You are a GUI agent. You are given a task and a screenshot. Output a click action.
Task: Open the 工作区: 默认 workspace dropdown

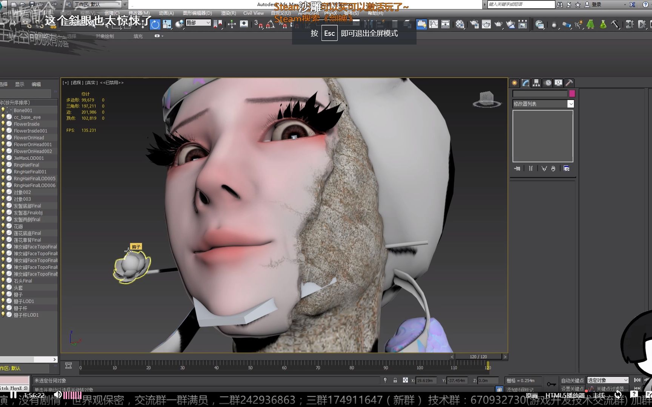[97, 5]
